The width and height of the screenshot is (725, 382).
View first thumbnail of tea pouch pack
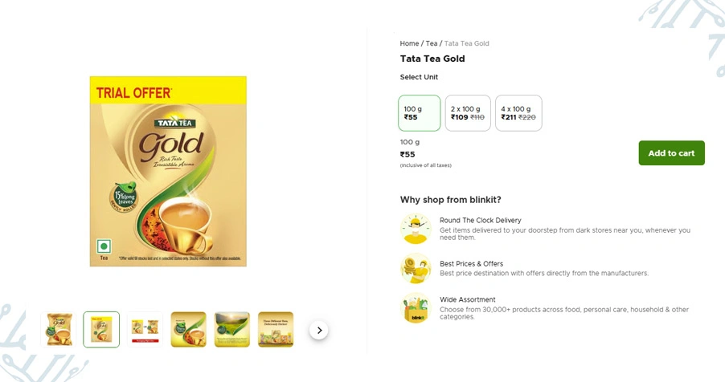click(58, 330)
